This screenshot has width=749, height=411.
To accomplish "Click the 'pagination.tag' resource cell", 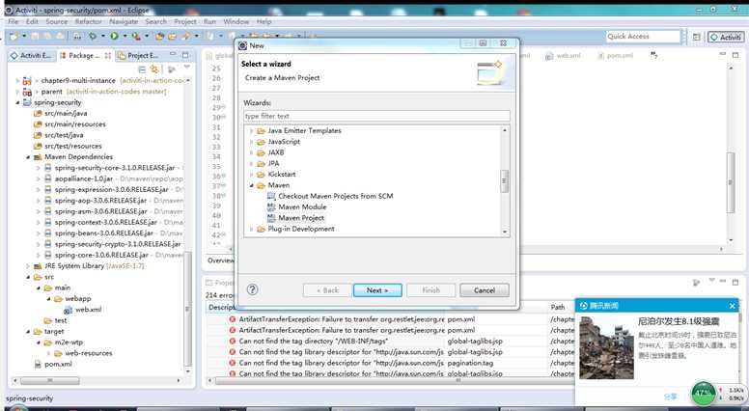I will tap(470, 363).
